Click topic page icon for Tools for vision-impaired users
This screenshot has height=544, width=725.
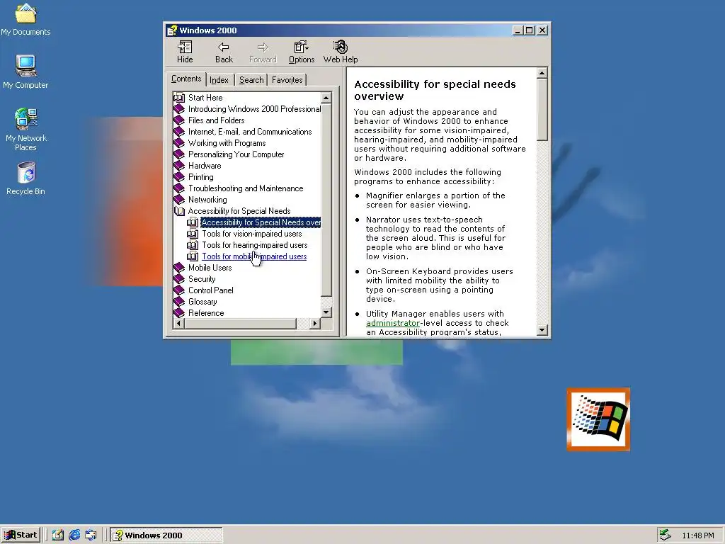(193, 234)
